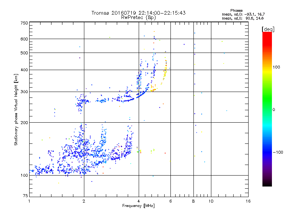
Task: Select the 'mean, sd,O: -93.1, 16.7' line
Action: tap(243, 14)
